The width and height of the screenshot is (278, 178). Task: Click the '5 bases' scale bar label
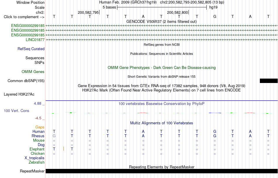(109, 7)
